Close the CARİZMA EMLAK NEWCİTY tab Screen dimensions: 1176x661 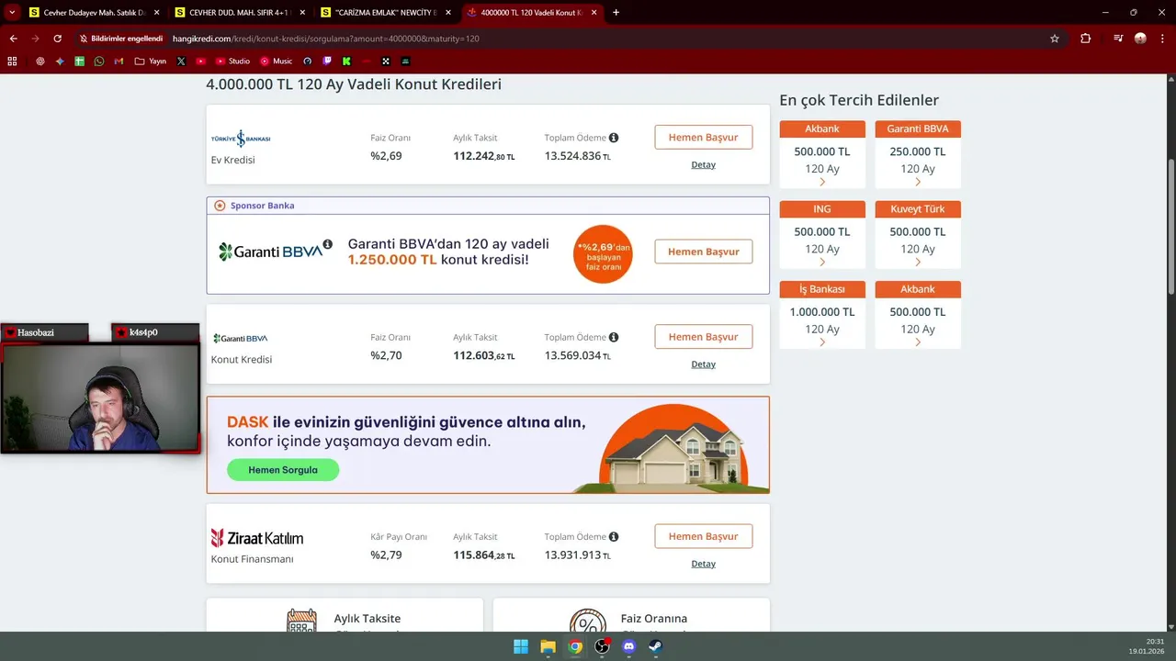click(x=448, y=13)
